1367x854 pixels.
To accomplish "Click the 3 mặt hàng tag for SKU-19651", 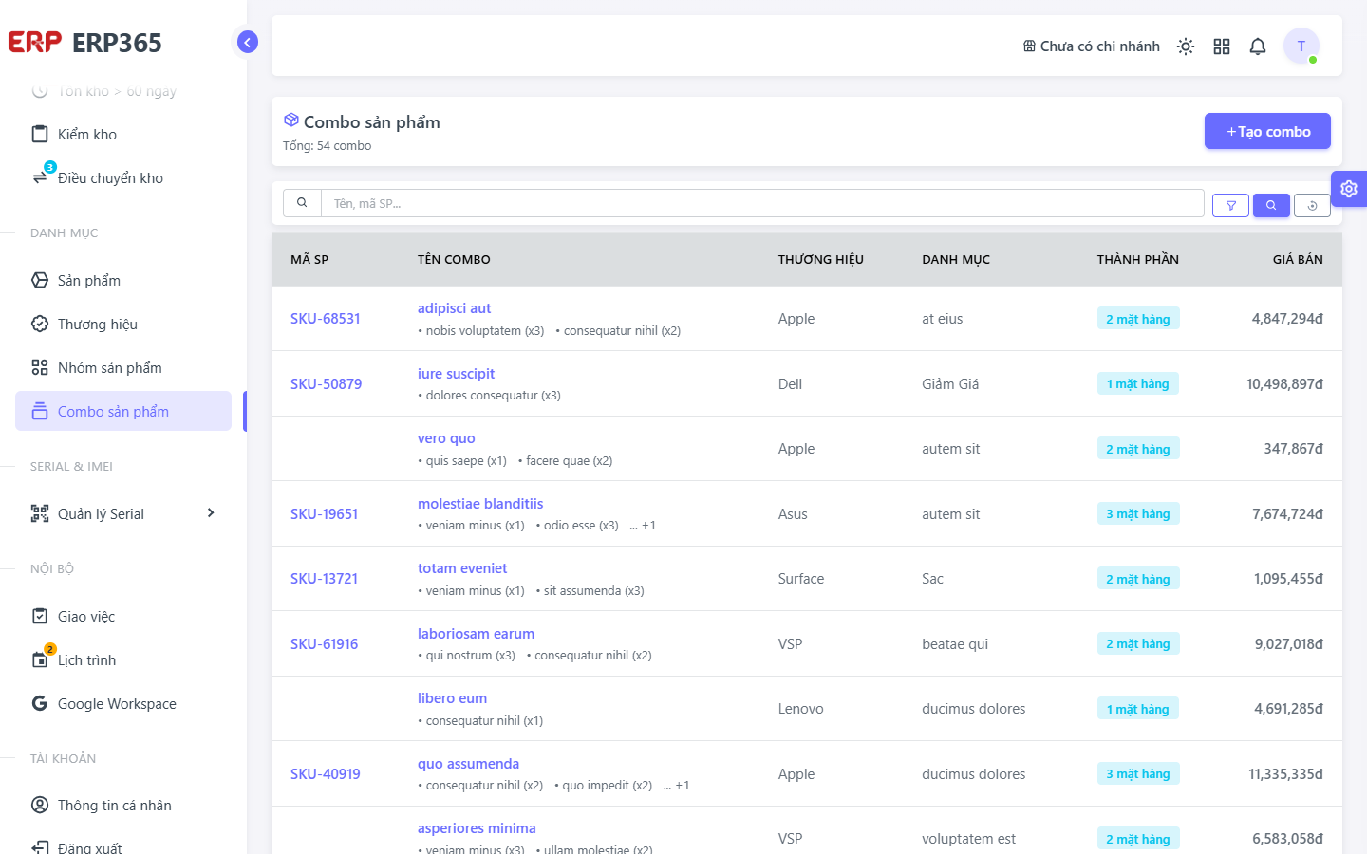I will [x=1138, y=513].
